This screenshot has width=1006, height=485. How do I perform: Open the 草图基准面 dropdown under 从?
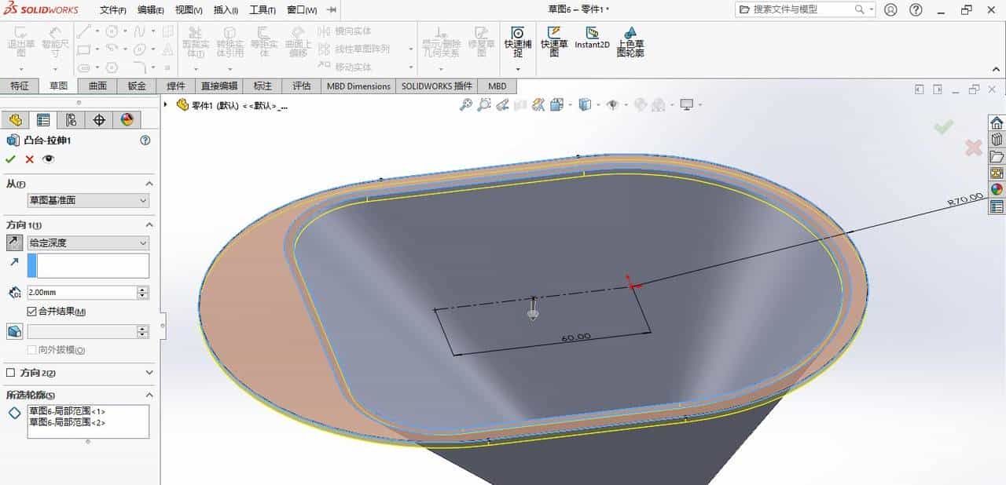tap(87, 200)
